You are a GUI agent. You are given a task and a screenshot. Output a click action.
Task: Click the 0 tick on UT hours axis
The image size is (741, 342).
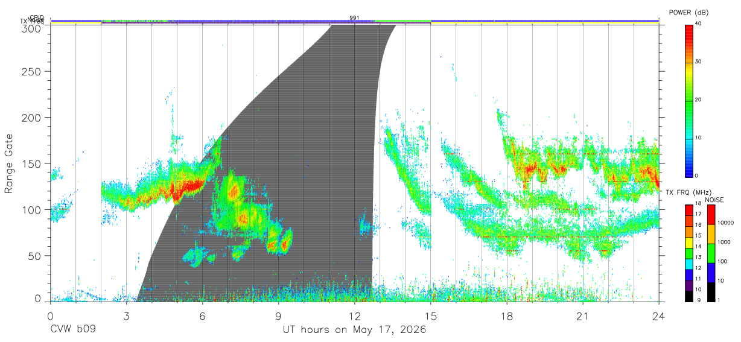pyautogui.click(x=50, y=315)
